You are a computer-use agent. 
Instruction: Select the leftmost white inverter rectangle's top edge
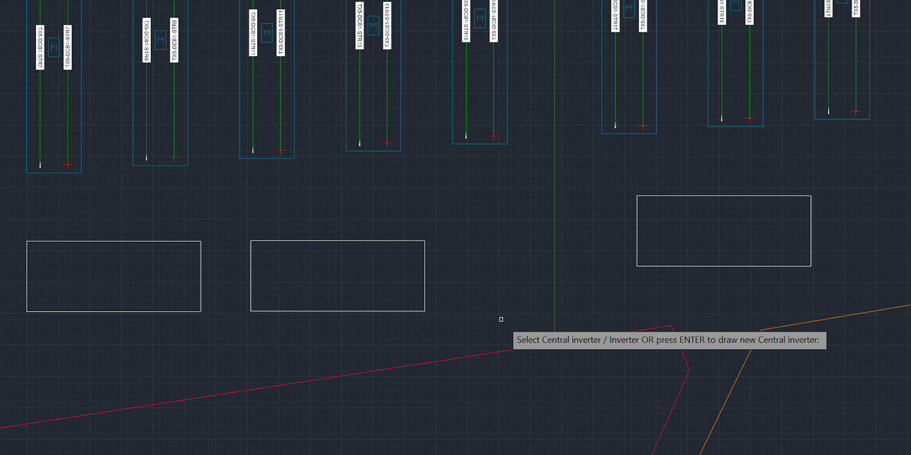[114, 241]
